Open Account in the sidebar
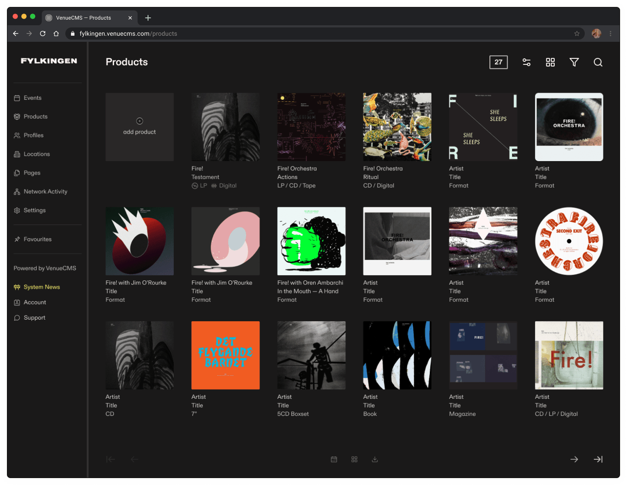627x485 pixels. click(x=30, y=302)
